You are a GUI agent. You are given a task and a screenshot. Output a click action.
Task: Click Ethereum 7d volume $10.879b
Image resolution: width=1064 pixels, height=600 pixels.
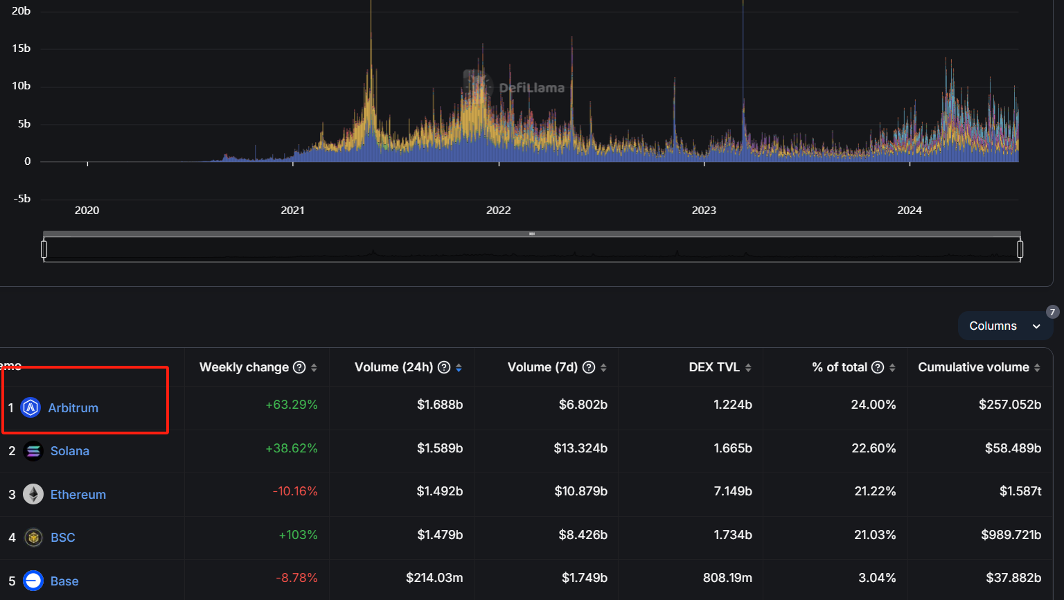click(581, 491)
